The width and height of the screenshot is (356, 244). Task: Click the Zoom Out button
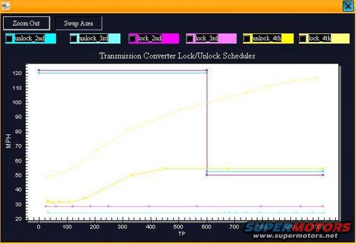pos(26,23)
